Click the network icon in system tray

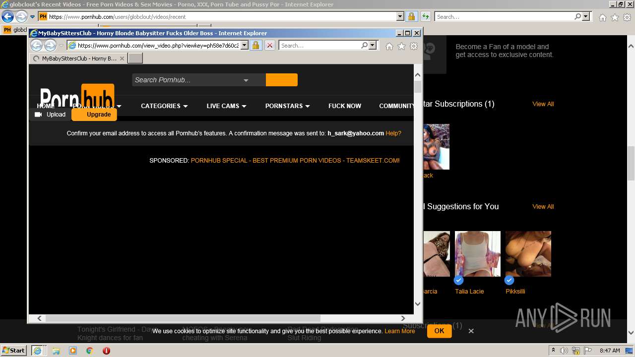coord(576,351)
